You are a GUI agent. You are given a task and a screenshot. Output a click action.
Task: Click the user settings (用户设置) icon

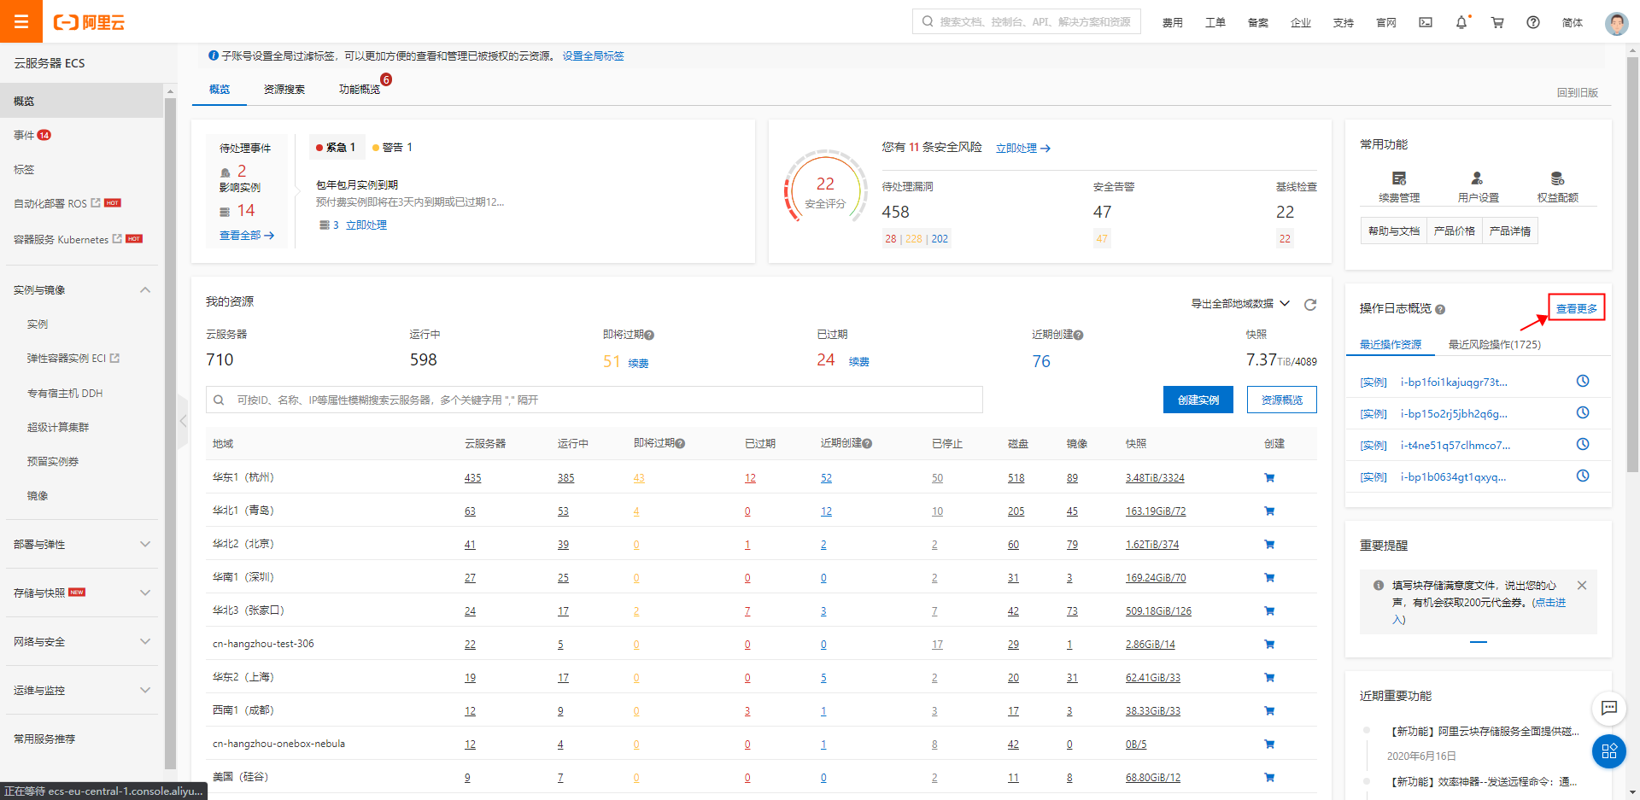click(1477, 178)
